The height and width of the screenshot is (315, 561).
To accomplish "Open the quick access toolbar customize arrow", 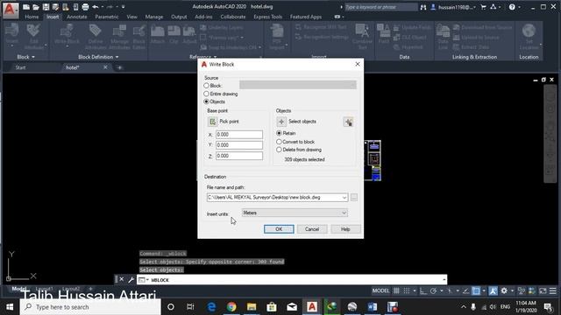I will pyautogui.click(x=123, y=7).
